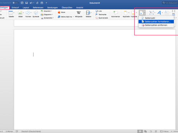Click the Kopfzeile header icon

point(125,13)
